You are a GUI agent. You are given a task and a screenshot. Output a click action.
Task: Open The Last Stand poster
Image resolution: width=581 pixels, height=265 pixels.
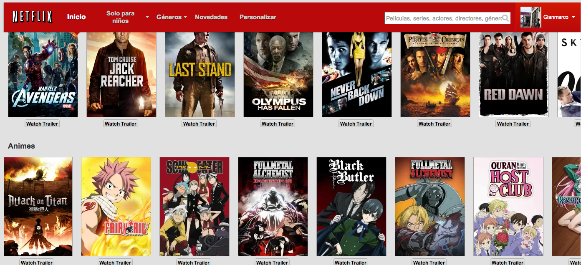pos(200,74)
